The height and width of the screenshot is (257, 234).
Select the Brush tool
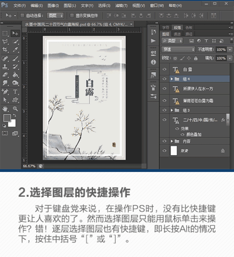15,58
